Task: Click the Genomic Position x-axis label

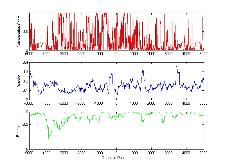Action: [116, 158]
